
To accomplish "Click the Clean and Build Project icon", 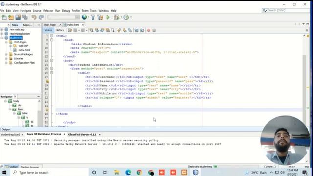I will [x=100, y=17].
